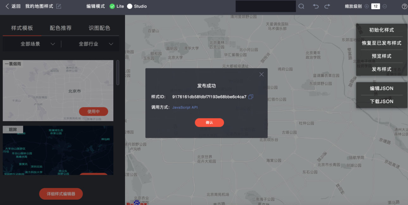408x205 pixels.
Task: Click the zoom level value 12
Action: pos(375,6)
